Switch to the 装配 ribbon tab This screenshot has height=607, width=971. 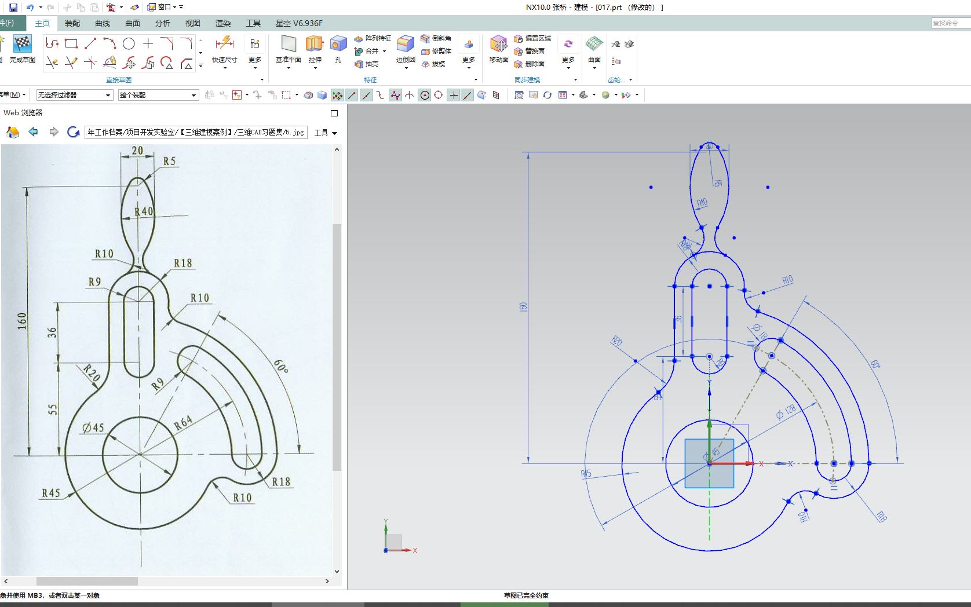73,23
